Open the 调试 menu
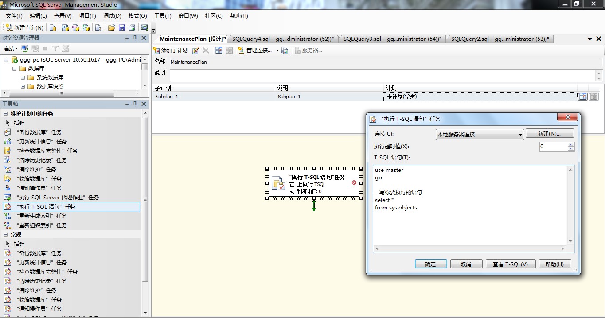The width and height of the screenshot is (605, 318). pyautogui.click(x=112, y=16)
